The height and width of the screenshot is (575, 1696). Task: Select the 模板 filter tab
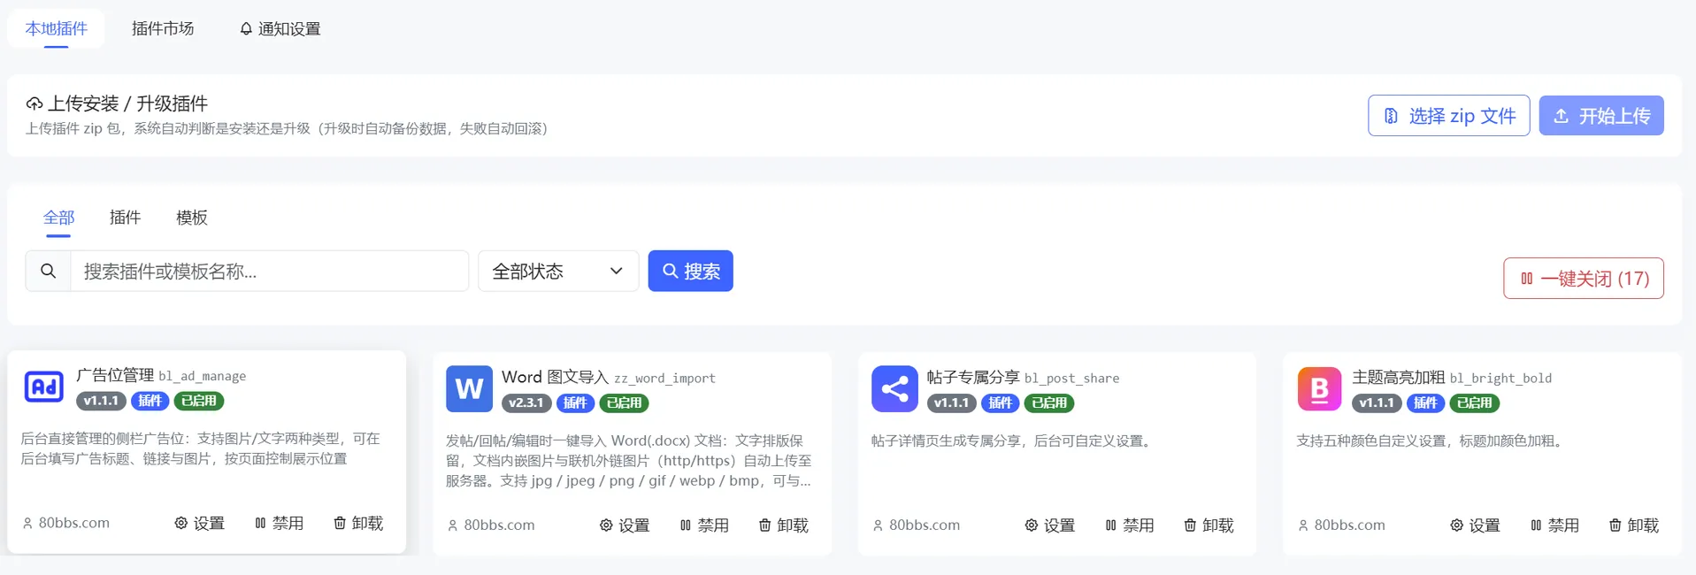click(x=192, y=218)
